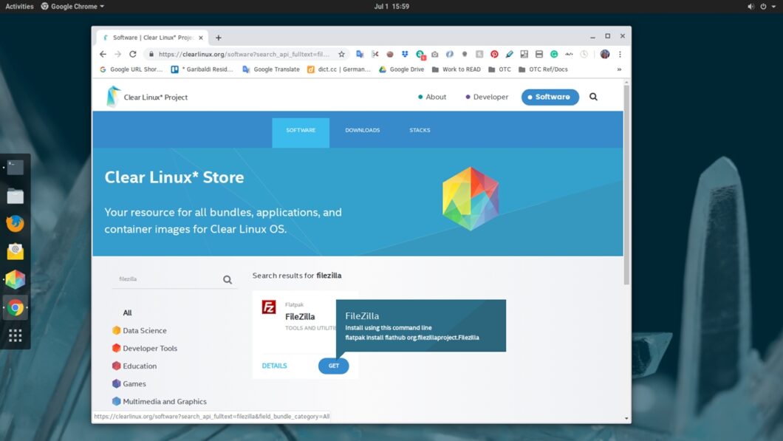Screen dimensions: 783x441
Task: Show all applications grid in dock
Action: 16,336
